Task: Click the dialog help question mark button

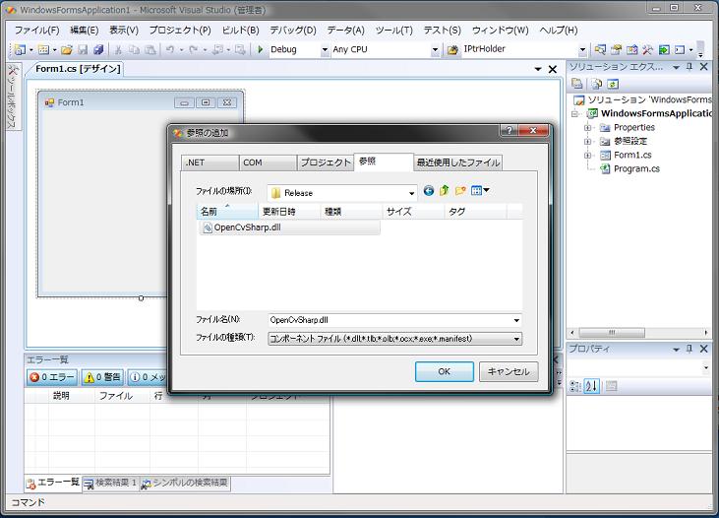Action: click(509, 131)
